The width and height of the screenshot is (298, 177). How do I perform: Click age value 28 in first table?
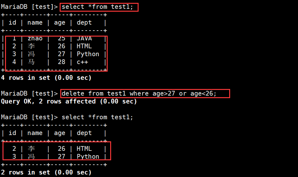[61, 62]
